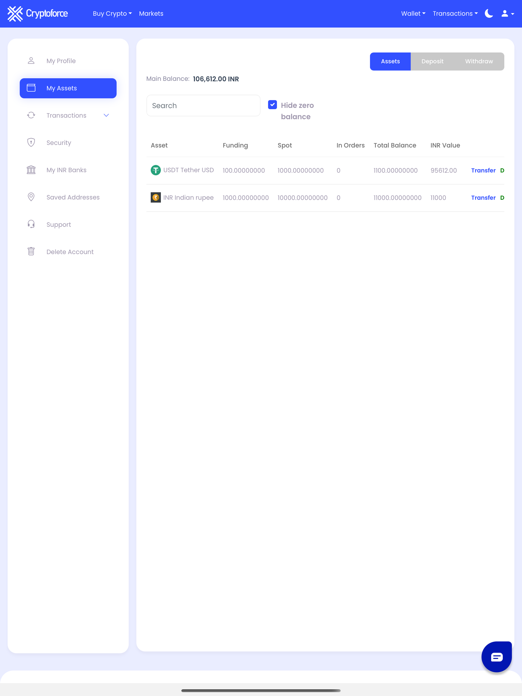Click INR value 11000 cell
Viewport: 522px width, 696px height.
(x=438, y=198)
